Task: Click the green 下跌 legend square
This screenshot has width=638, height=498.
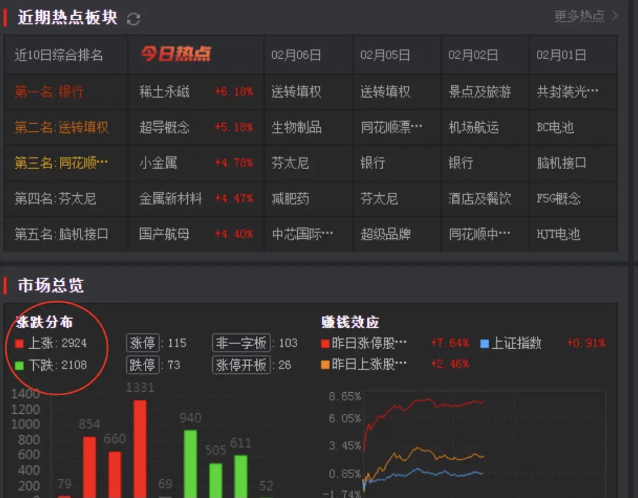Action: 19,366
